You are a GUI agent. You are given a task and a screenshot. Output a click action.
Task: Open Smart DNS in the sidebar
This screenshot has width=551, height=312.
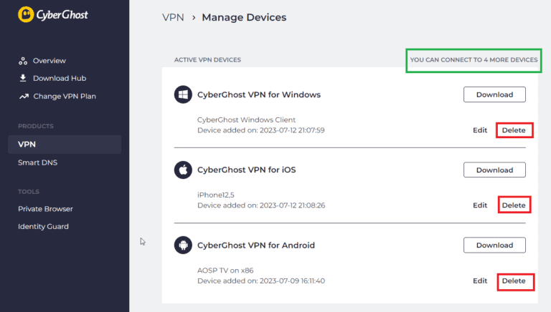tap(37, 162)
